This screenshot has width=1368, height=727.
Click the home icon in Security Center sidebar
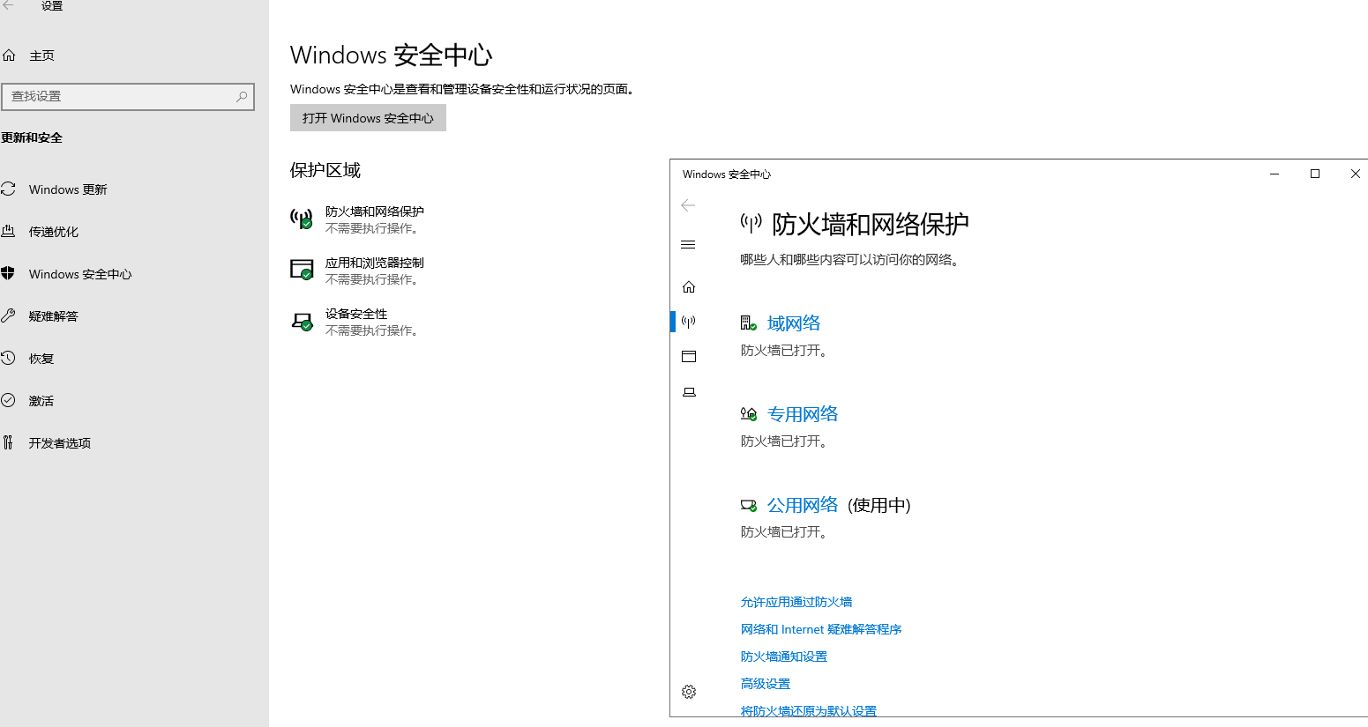tap(689, 287)
